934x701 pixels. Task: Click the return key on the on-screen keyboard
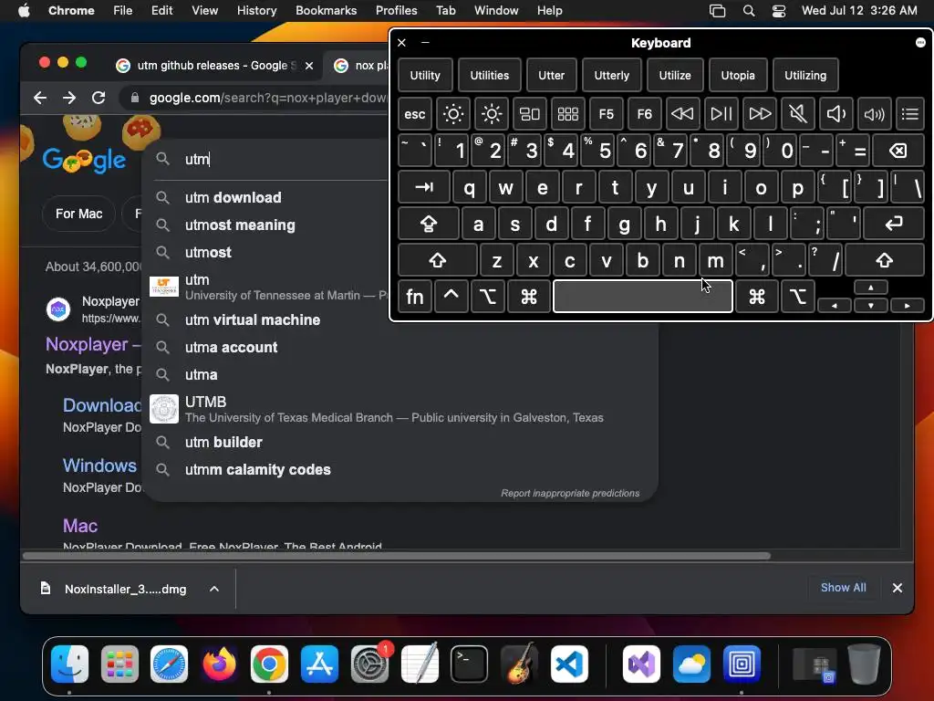pyautogui.click(x=894, y=225)
